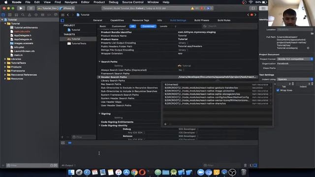
Task: Select the Combined view filter
Action: pos(149,26)
